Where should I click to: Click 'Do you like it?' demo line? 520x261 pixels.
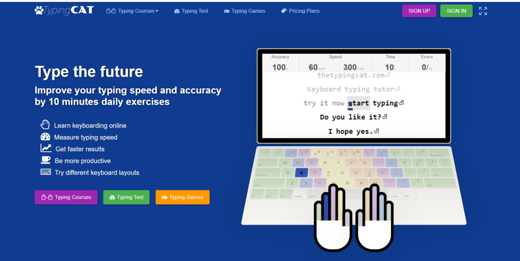[353, 117]
